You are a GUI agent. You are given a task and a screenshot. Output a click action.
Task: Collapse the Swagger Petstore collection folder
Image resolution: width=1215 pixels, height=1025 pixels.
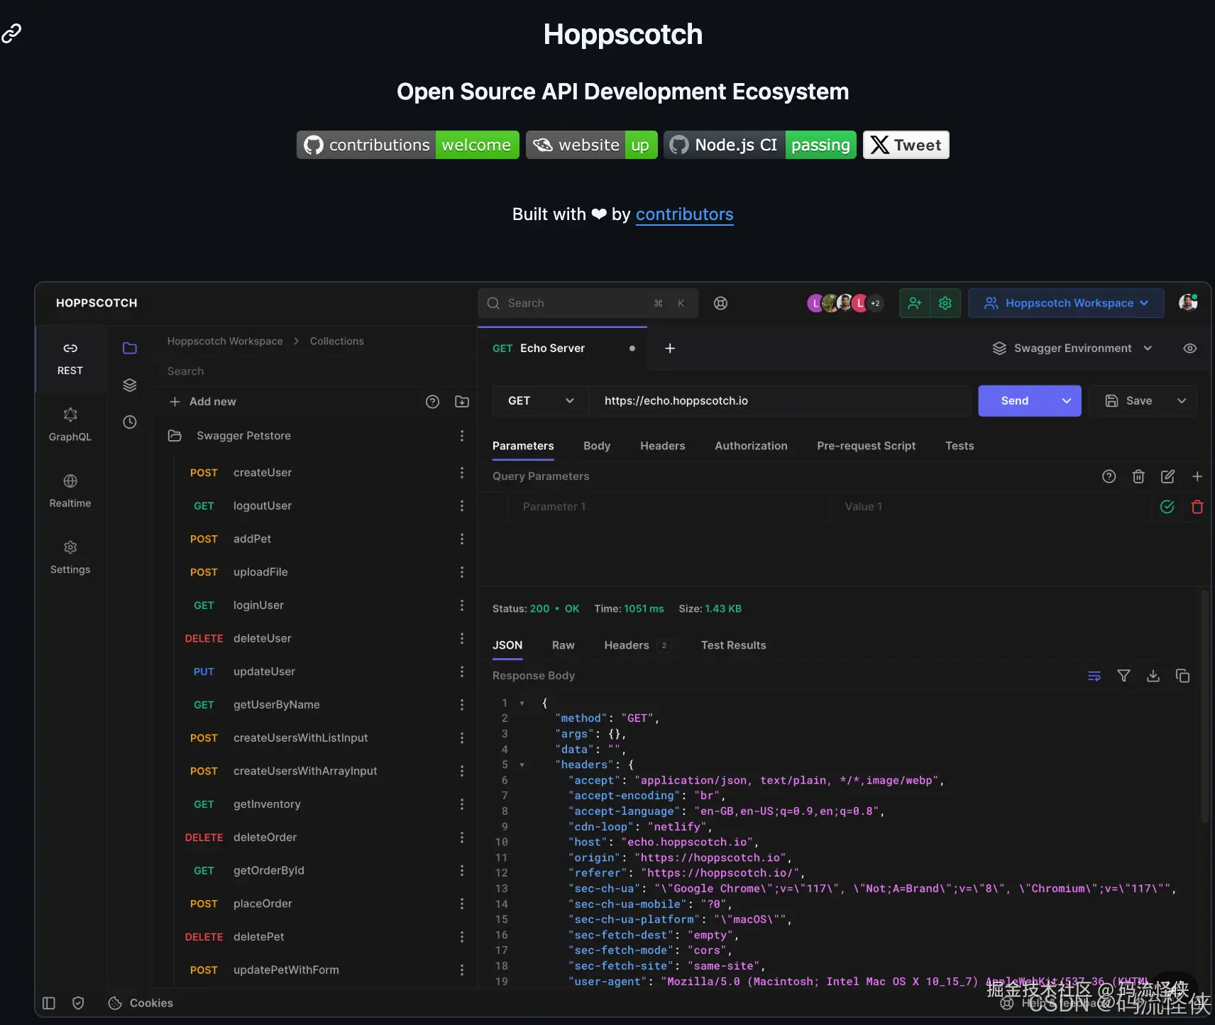tap(175, 436)
